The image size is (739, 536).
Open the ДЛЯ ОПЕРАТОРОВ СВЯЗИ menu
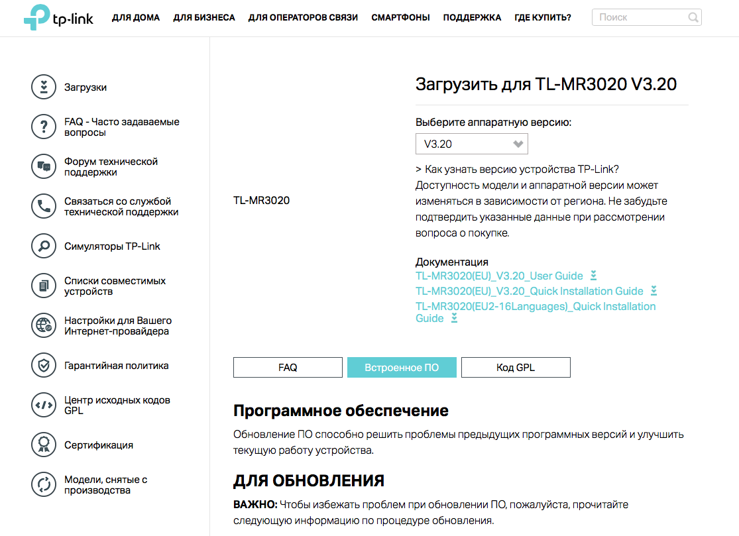[303, 17]
